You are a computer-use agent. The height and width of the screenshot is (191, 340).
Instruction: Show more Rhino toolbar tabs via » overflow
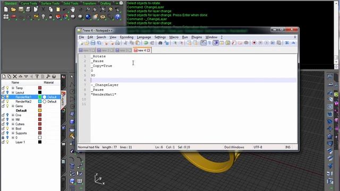coord(117,3)
